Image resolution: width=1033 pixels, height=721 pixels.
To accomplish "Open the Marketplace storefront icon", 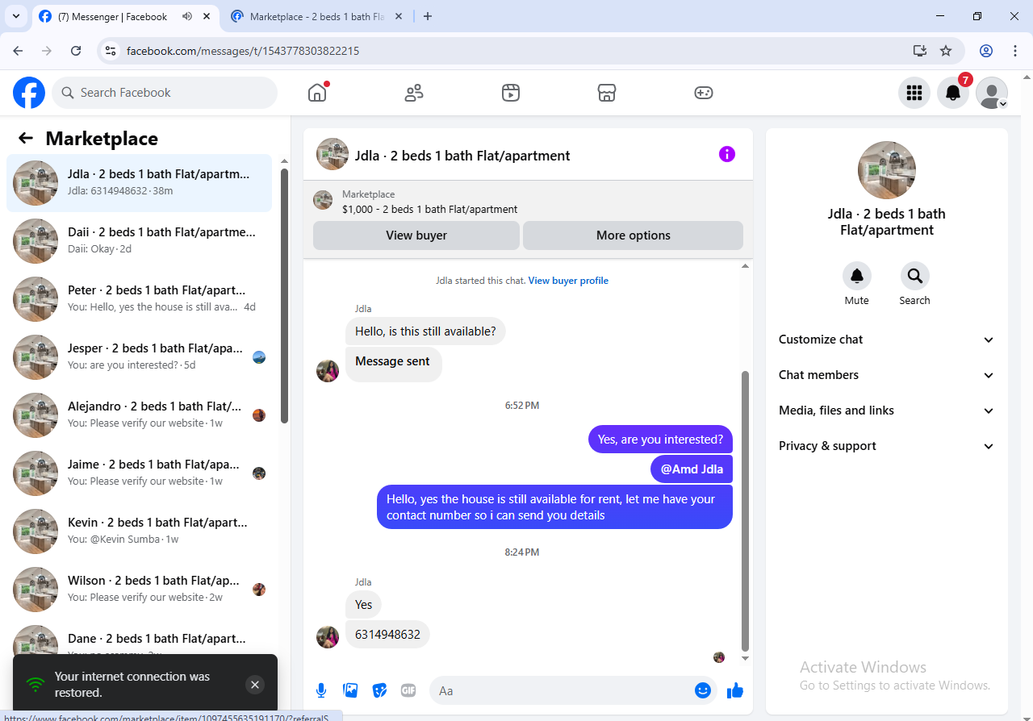I will [x=607, y=93].
